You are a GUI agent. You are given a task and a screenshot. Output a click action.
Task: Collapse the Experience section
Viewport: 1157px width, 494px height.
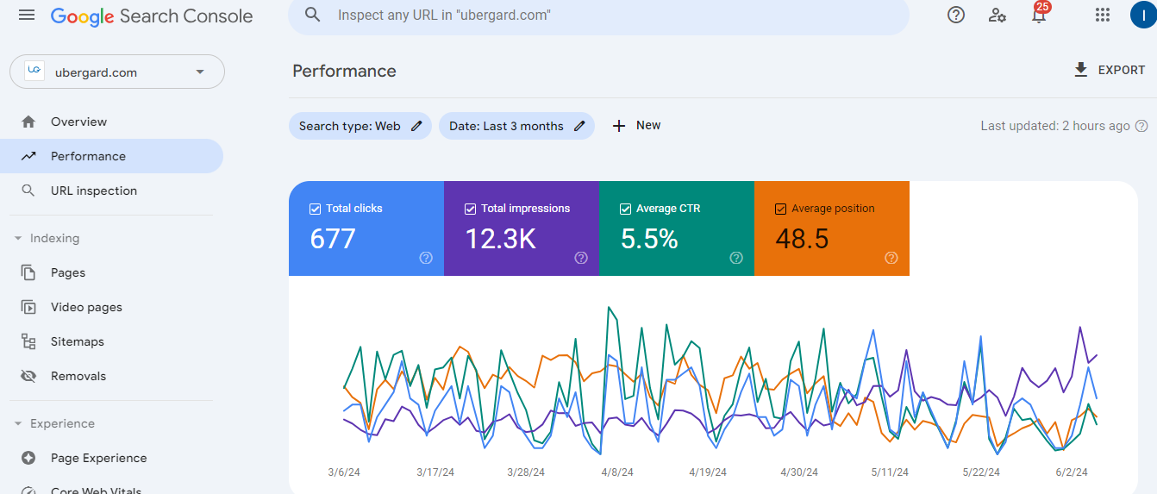click(18, 424)
